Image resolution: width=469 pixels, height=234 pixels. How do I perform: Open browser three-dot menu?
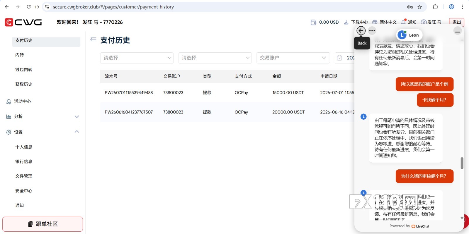coord(463,7)
